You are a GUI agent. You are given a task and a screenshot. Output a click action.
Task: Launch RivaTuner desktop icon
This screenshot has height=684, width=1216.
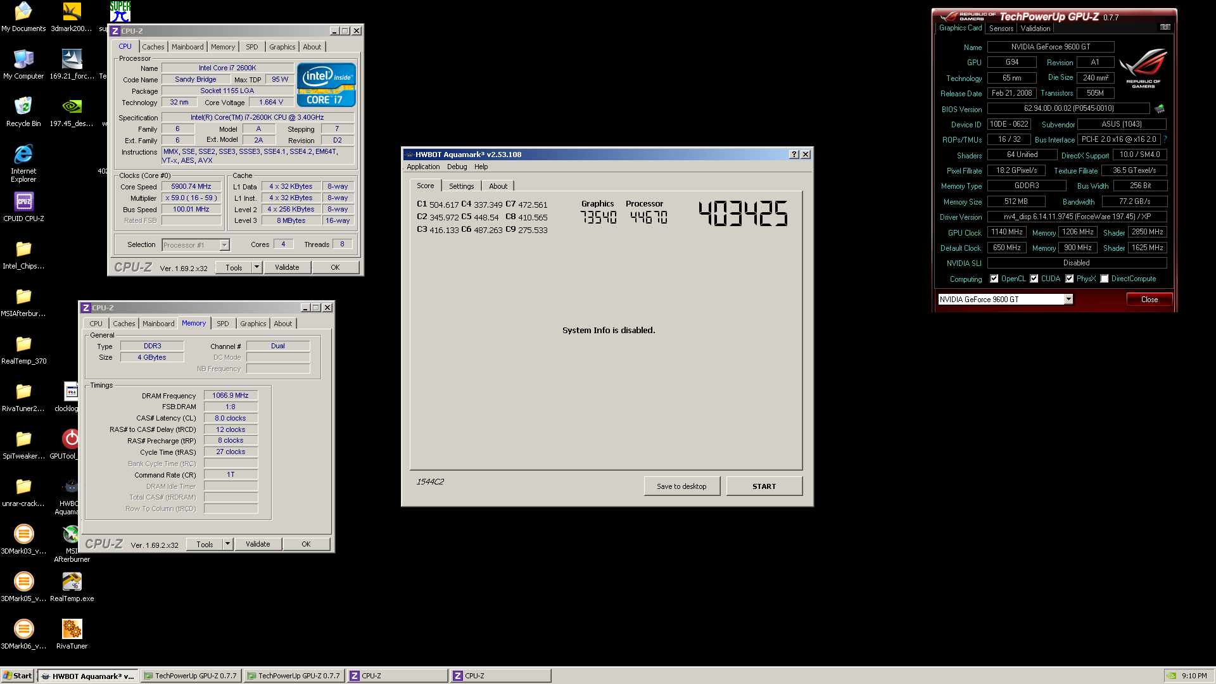coord(72,635)
